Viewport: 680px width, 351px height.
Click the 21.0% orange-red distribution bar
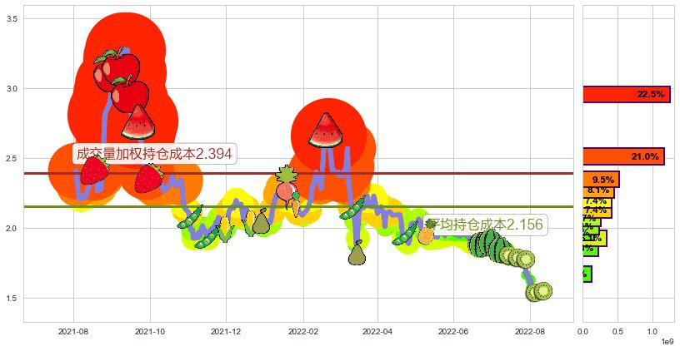pyautogui.click(x=622, y=156)
